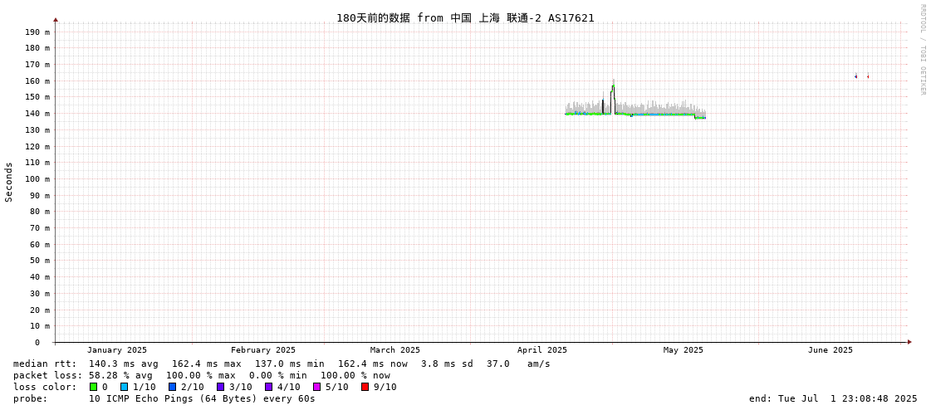Click the '100.00 % max' packet loss value
Image resolution: width=931 pixels, height=410 pixels.
201,375
